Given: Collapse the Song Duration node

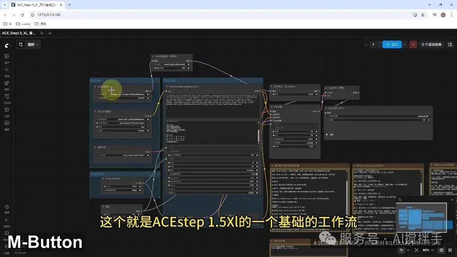Looking at the screenshot, I should (103, 178).
